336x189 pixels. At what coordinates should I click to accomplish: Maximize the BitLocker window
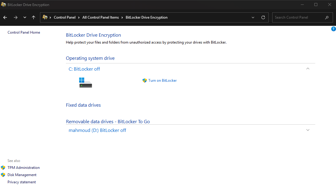click(316, 5)
